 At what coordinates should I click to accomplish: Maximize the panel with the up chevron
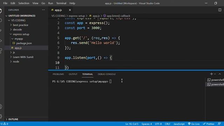pos(220,74)
